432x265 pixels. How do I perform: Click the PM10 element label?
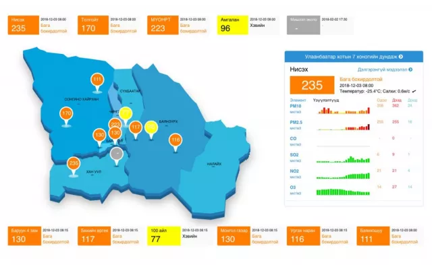click(296, 106)
